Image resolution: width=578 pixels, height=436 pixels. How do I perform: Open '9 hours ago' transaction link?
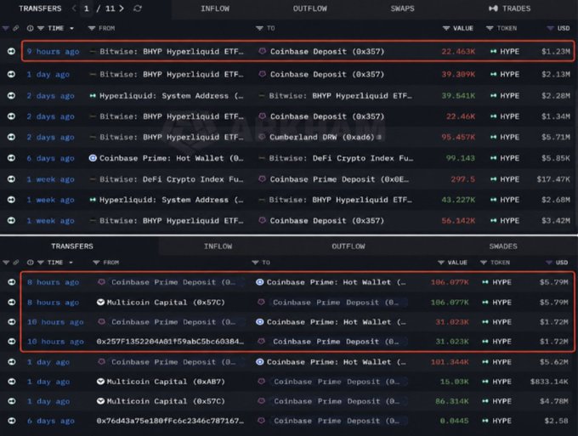point(53,52)
